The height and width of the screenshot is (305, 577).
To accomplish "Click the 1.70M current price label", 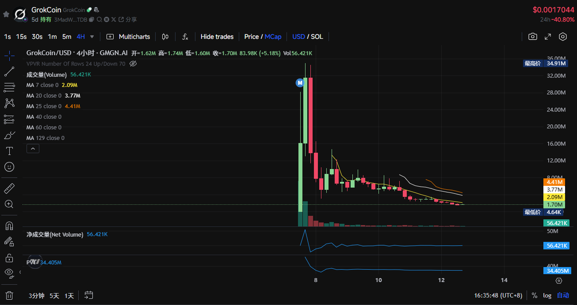I will click(554, 204).
